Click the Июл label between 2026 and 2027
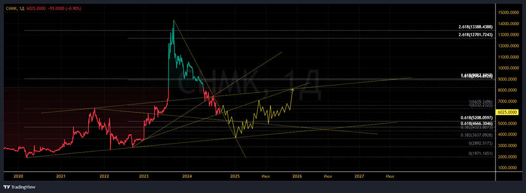Screen dimensions: 526x193 tap(328, 176)
